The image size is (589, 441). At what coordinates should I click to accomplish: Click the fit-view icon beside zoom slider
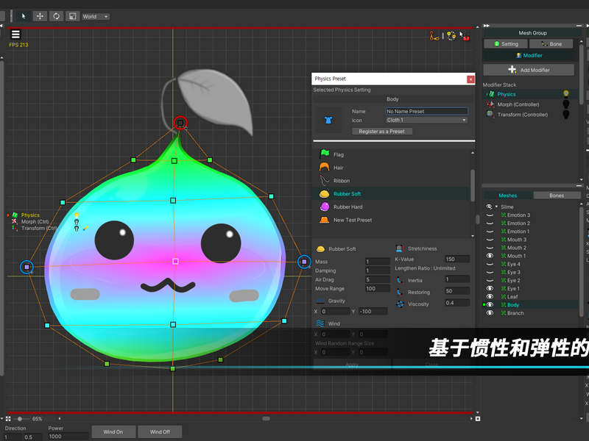[8, 418]
